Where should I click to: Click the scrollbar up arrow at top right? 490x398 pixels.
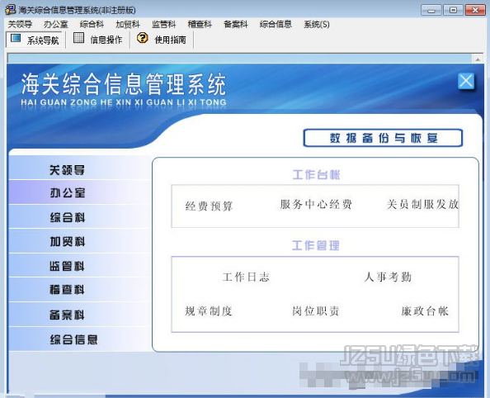click(478, 59)
